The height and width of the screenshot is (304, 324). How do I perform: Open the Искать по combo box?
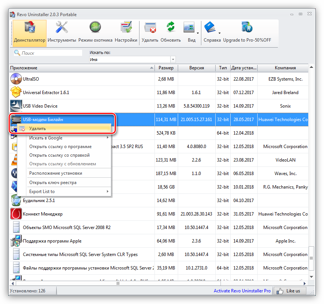pyautogui.click(x=132, y=60)
